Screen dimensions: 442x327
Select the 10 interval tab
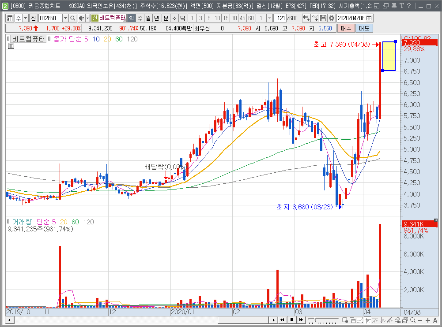(x=217, y=19)
